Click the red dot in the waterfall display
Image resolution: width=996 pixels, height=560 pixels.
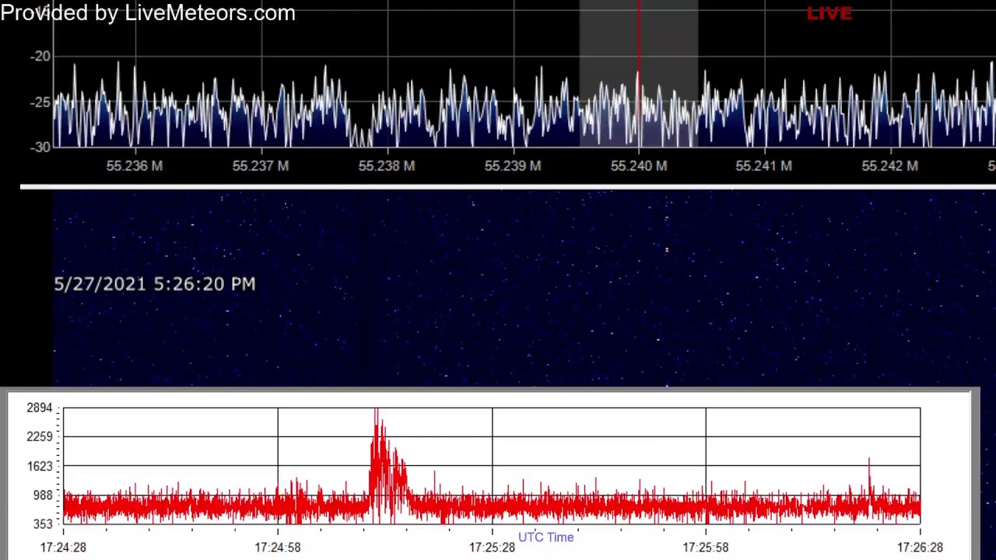click(667, 250)
